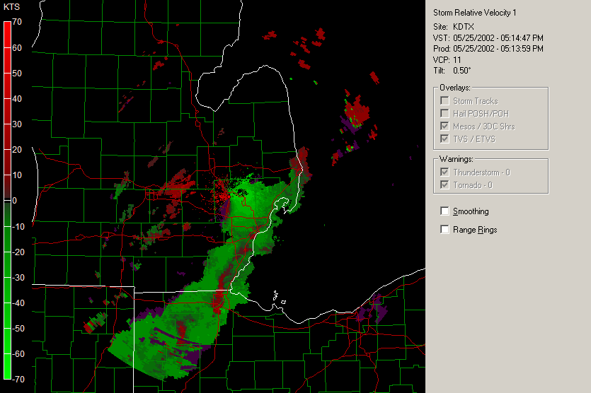Click the -70 knots value on legend

[18, 379]
